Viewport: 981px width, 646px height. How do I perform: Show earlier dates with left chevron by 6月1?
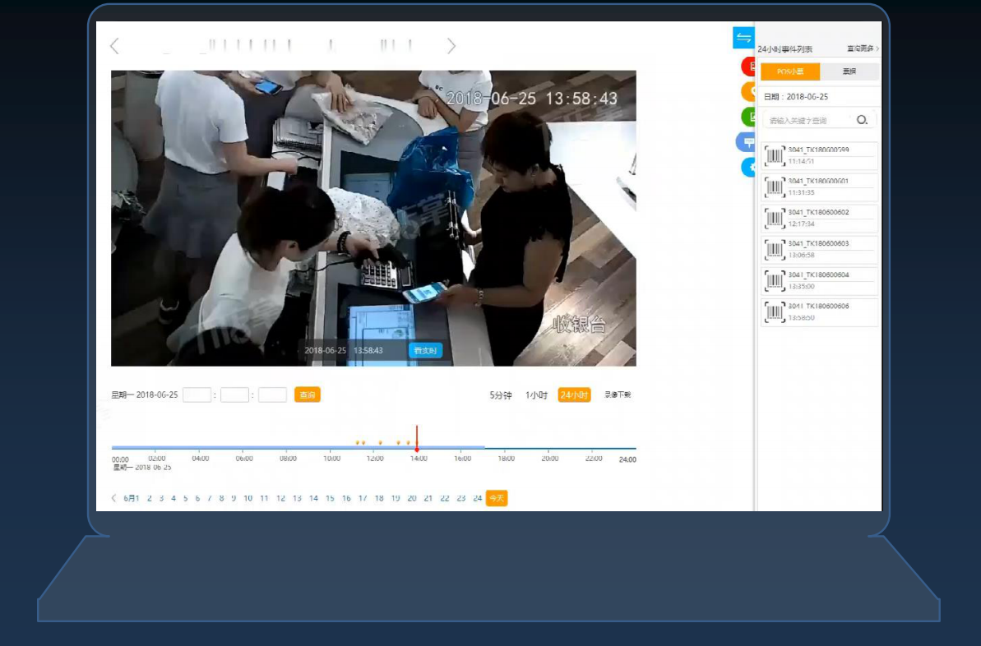pos(114,498)
